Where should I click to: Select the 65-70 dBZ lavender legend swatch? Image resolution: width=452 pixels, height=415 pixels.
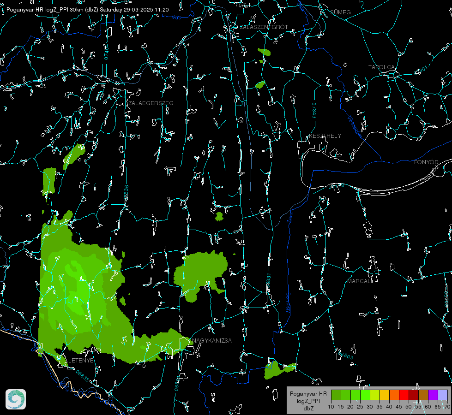443,395
